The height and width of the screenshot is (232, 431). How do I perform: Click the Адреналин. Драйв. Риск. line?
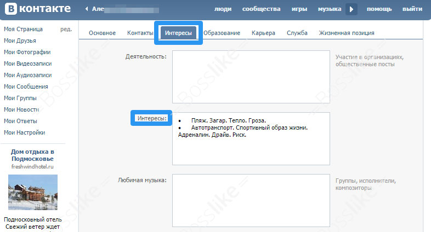coord(212,135)
